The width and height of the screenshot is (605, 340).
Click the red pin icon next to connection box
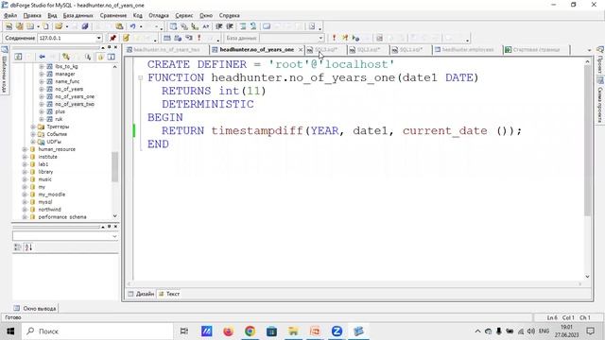tap(112, 38)
